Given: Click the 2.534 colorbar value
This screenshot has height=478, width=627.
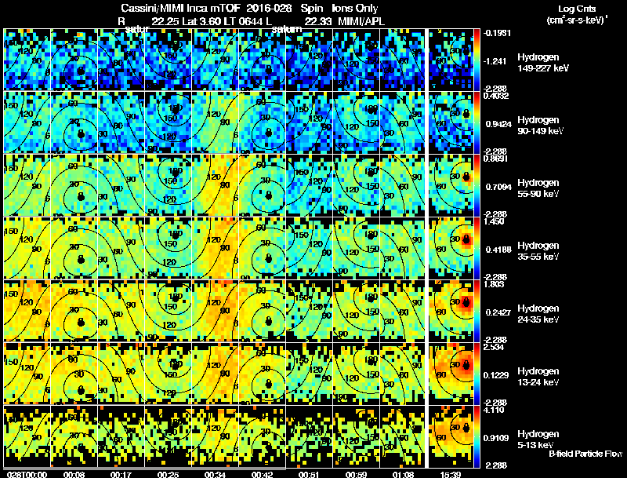Looking at the screenshot, I should (x=495, y=347).
